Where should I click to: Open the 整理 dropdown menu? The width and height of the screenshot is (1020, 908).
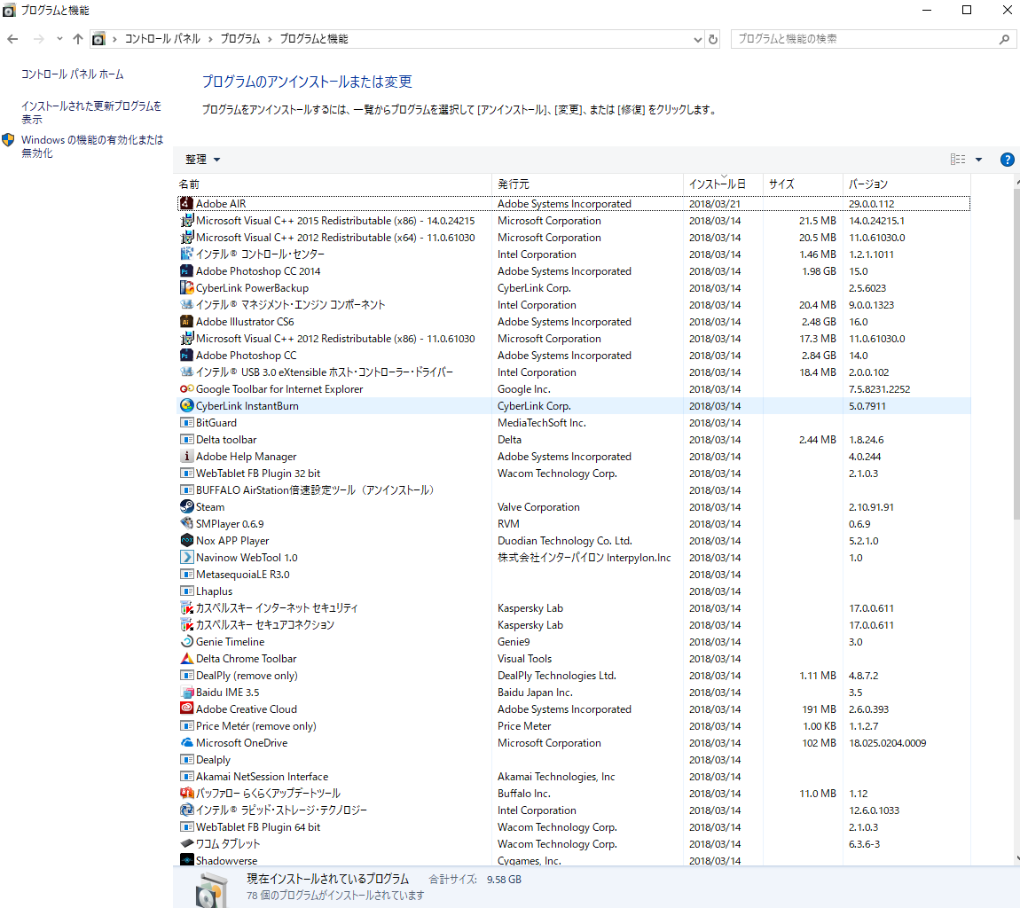click(x=202, y=160)
